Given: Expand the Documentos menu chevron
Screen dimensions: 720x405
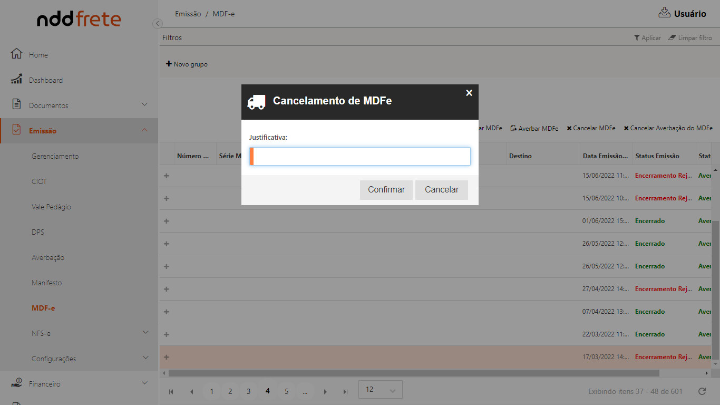Looking at the screenshot, I should coord(145,104).
